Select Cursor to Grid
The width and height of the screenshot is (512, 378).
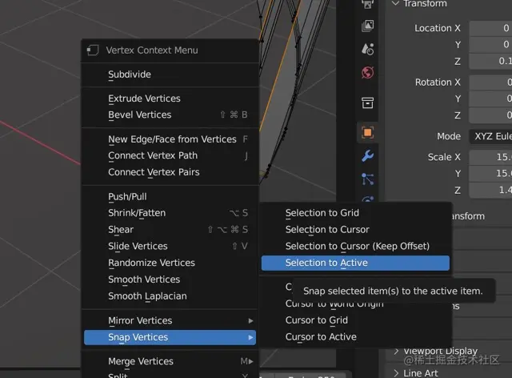click(x=317, y=320)
